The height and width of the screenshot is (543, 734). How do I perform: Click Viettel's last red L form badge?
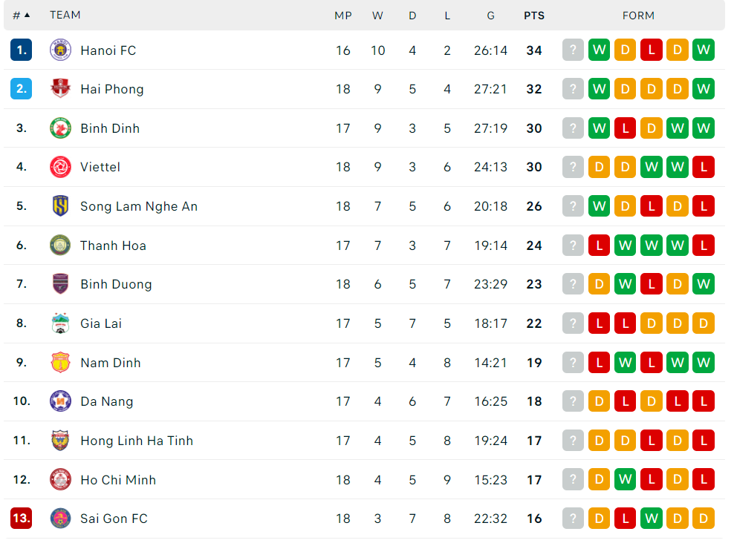click(x=704, y=167)
